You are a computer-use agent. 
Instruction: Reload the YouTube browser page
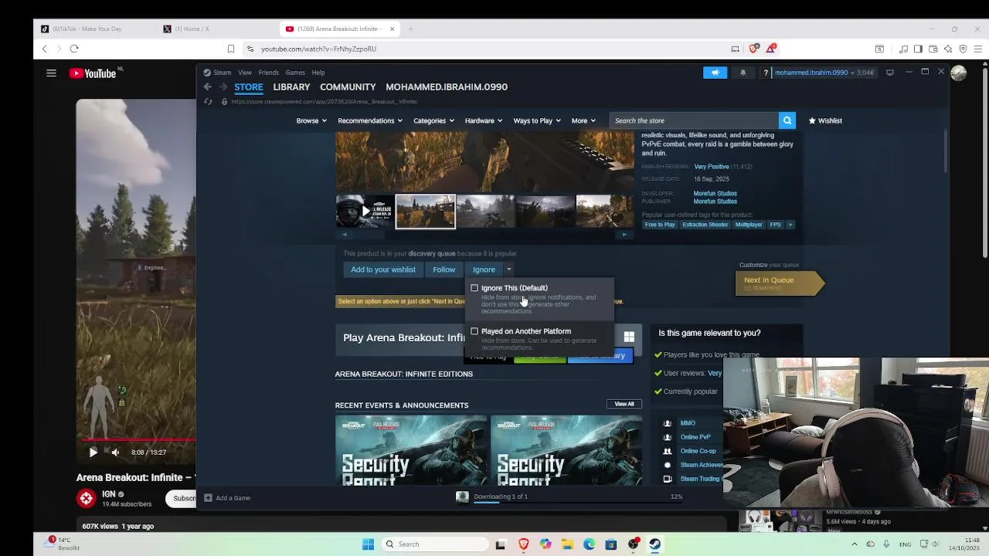pos(74,49)
